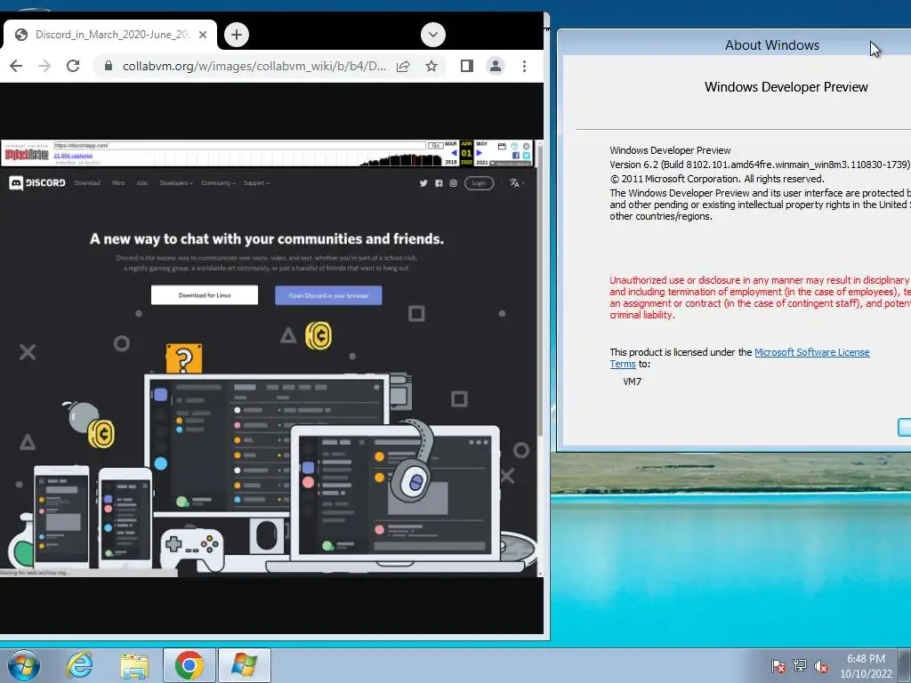Open Chrome's side panel
The height and width of the screenshot is (683, 911).
(x=466, y=66)
